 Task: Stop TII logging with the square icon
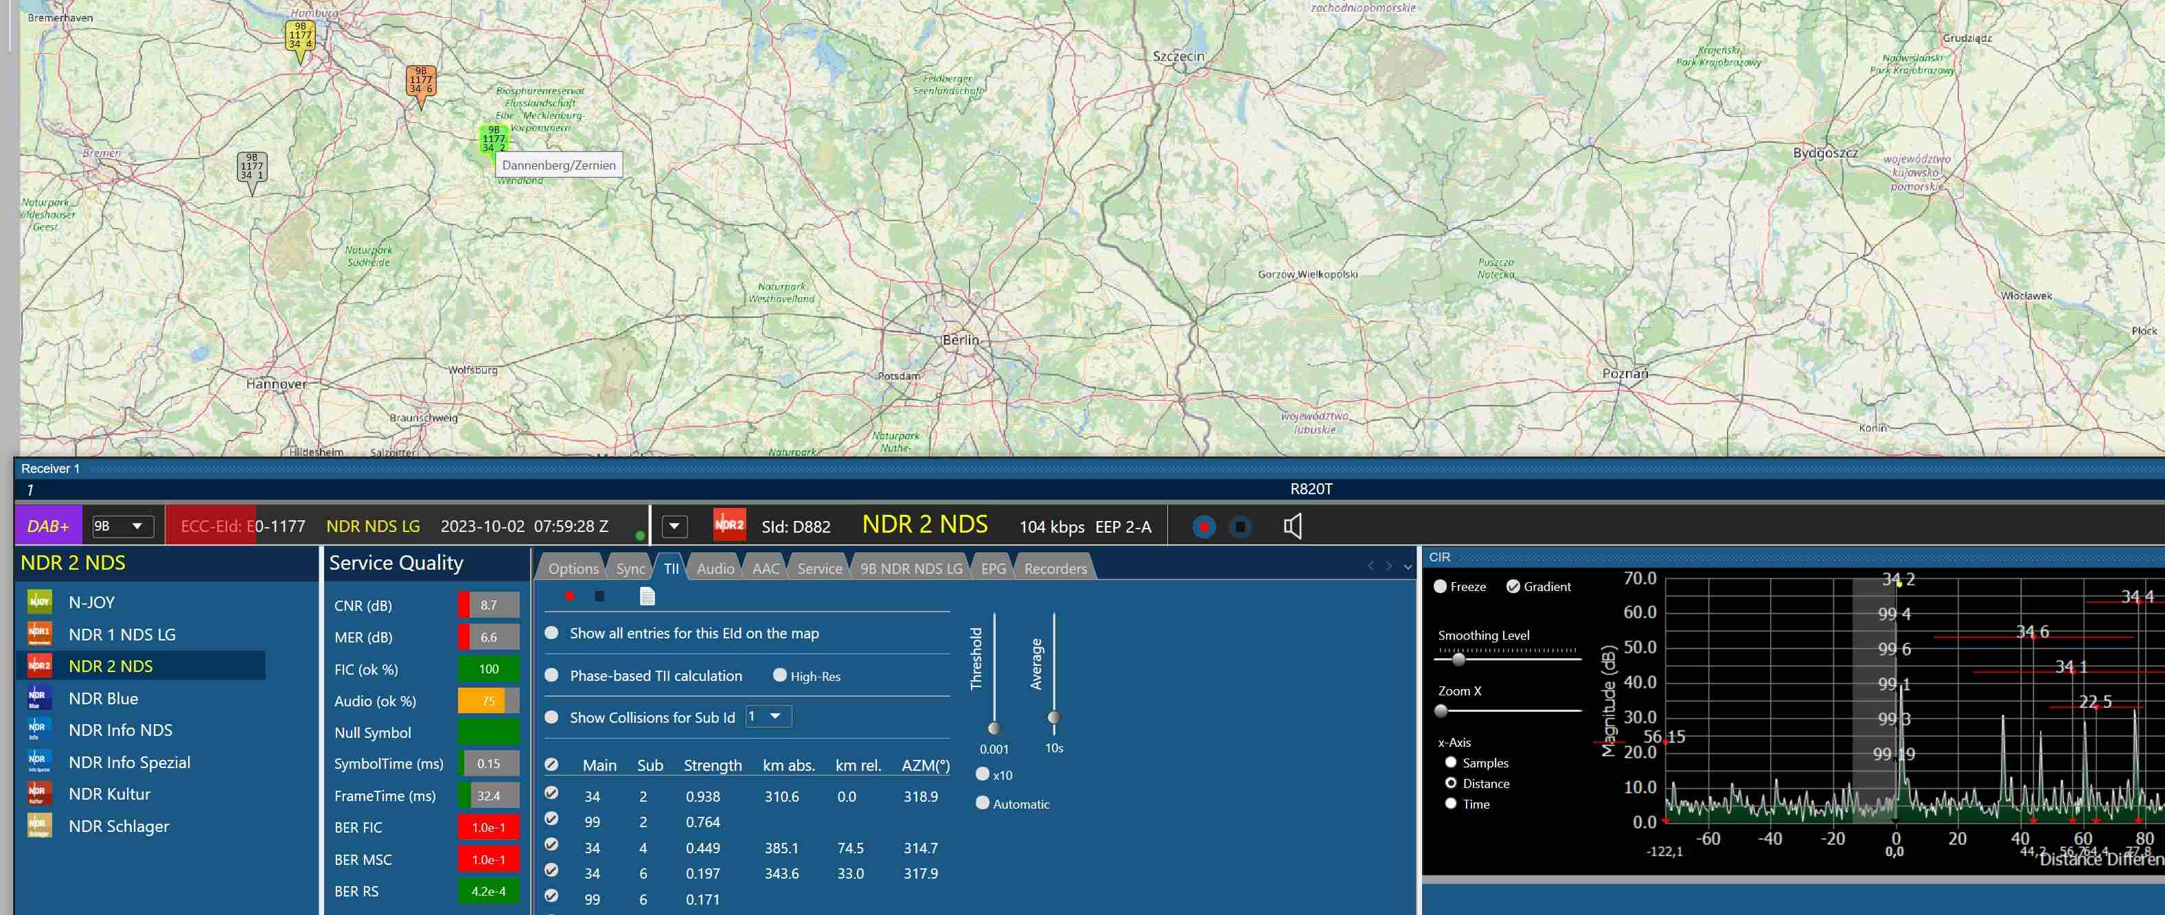pos(599,596)
